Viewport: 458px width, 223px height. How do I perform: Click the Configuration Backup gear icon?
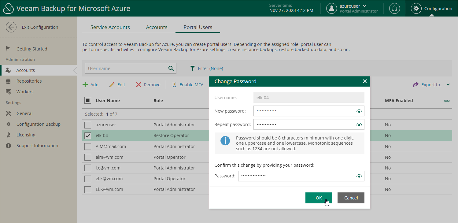pyautogui.click(x=8, y=124)
